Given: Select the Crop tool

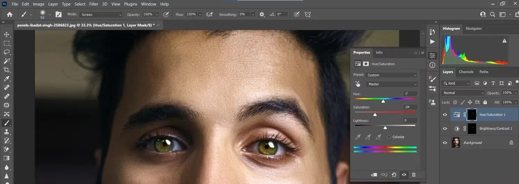Looking at the screenshot, I should point(7,70).
